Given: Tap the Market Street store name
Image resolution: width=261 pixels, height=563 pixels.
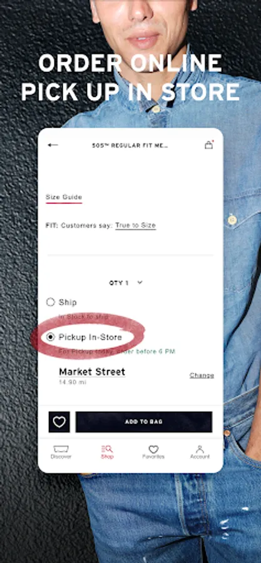Looking at the screenshot, I should click(92, 372).
